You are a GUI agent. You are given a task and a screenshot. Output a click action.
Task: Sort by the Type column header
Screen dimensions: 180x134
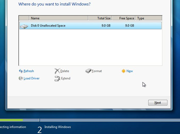click(149, 18)
